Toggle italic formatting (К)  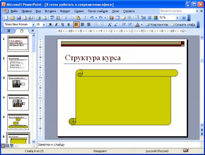tap(56, 24)
